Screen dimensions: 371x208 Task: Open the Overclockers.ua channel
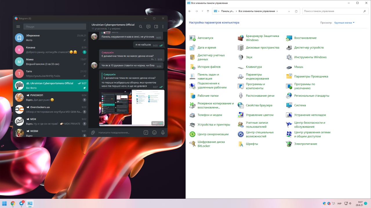pyautogui.click(x=51, y=109)
